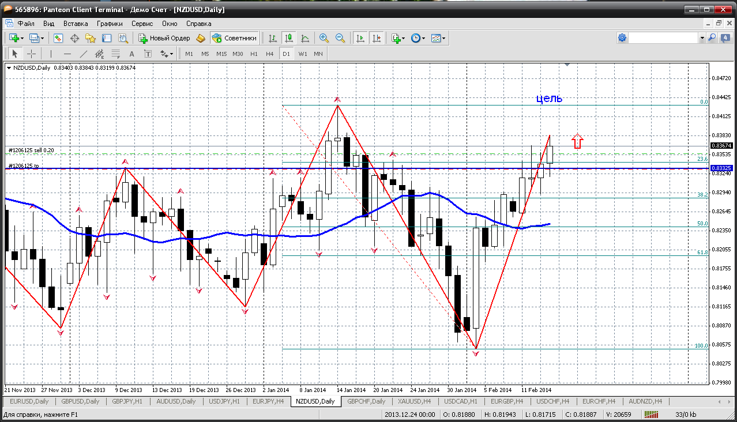737x422 pixels.
Task: Open the USDCAD,H1 chart tab
Action: (461, 401)
